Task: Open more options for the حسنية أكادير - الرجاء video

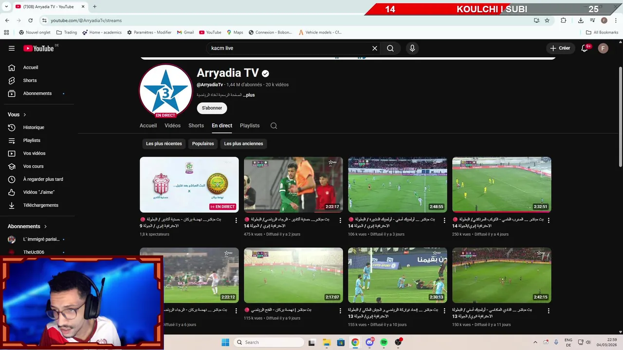Action: point(340,220)
